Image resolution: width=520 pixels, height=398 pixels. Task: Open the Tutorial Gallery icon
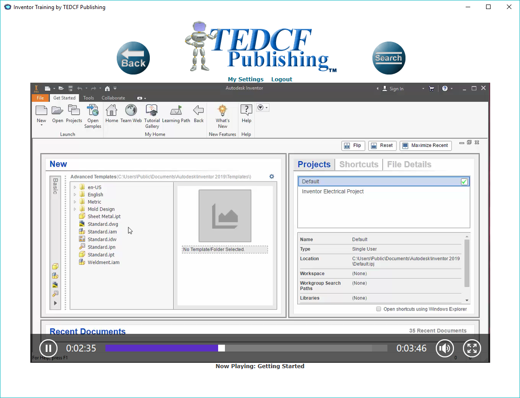(152, 110)
